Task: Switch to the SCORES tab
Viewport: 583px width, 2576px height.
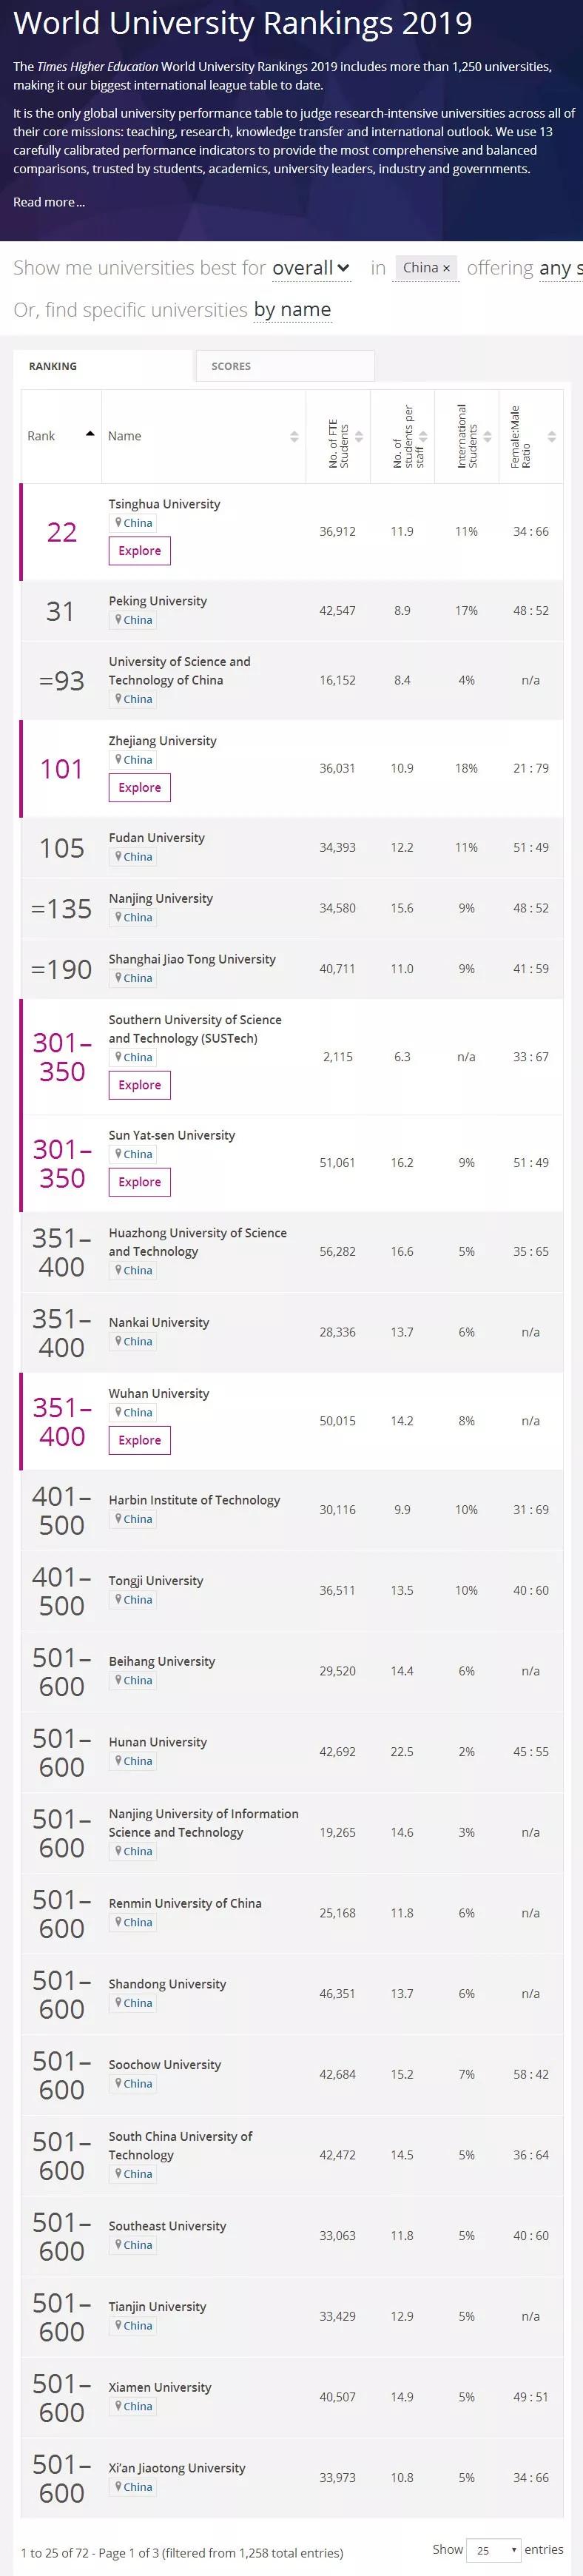Action: pyautogui.click(x=285, y=366)
